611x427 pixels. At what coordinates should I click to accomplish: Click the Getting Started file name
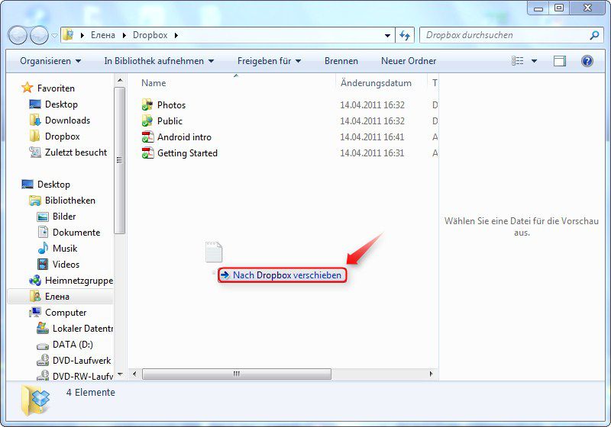tap(187, 152)
